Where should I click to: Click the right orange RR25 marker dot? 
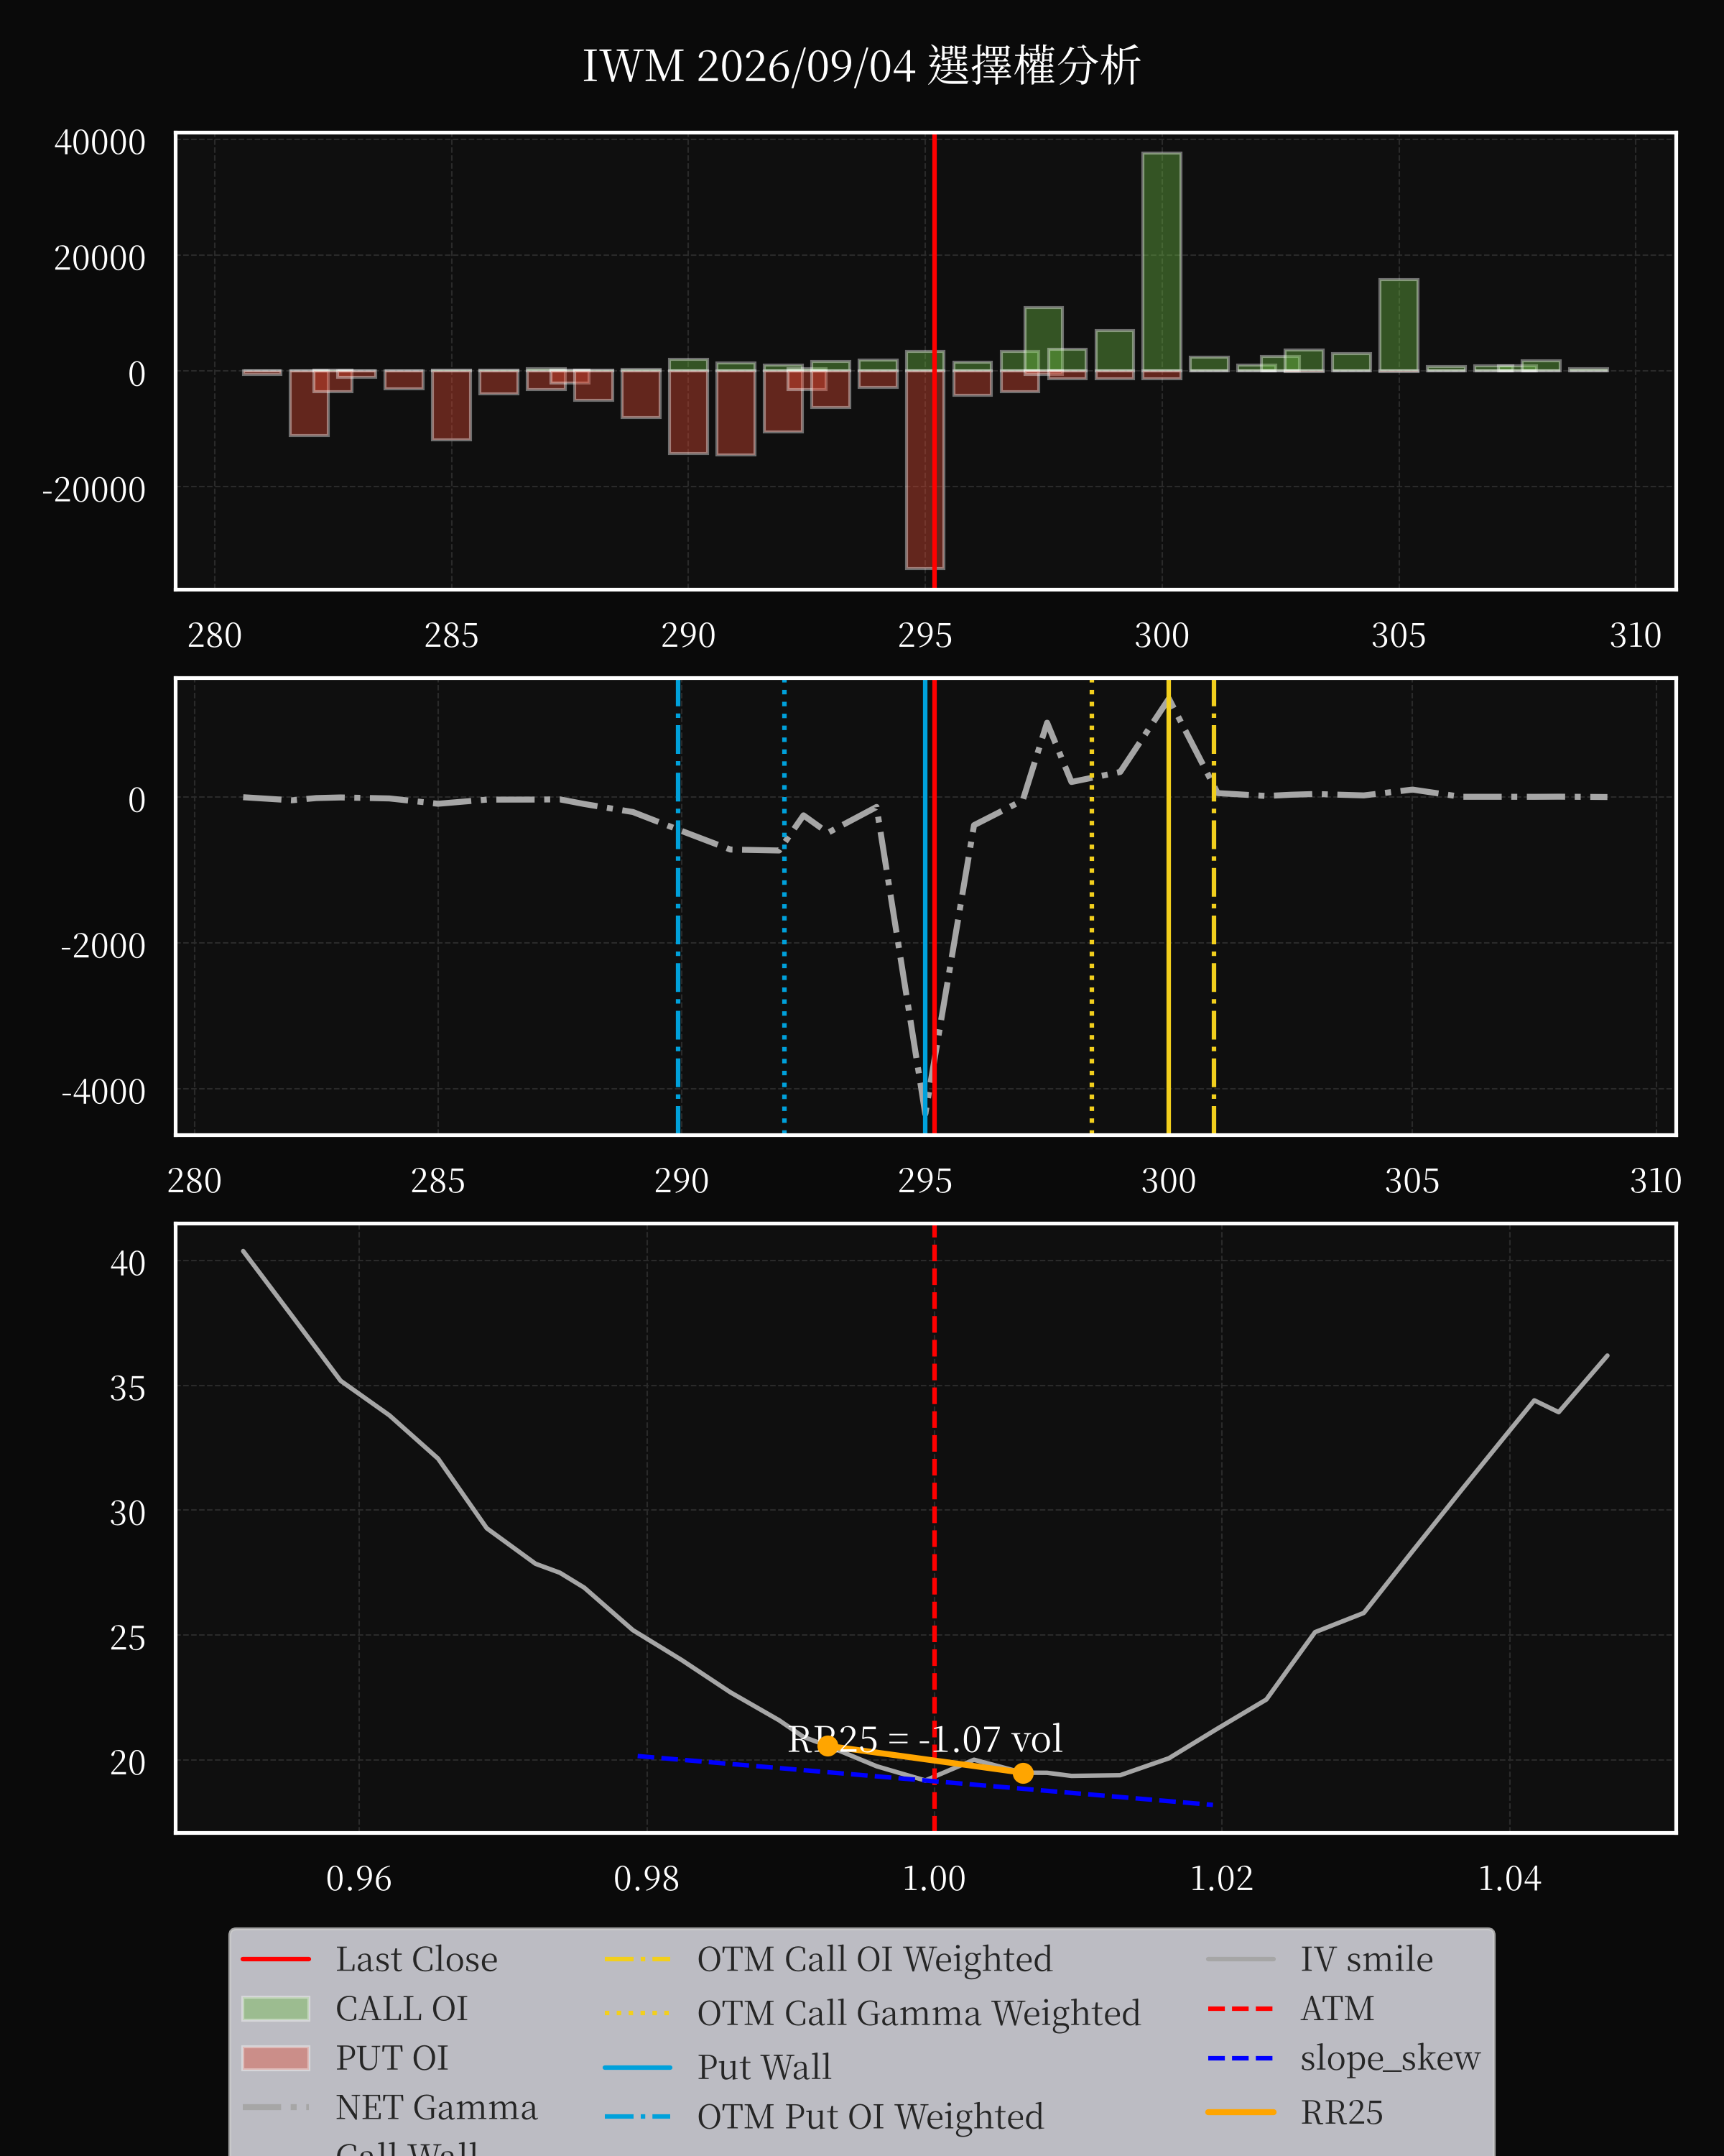[x=1022, y=1773]
